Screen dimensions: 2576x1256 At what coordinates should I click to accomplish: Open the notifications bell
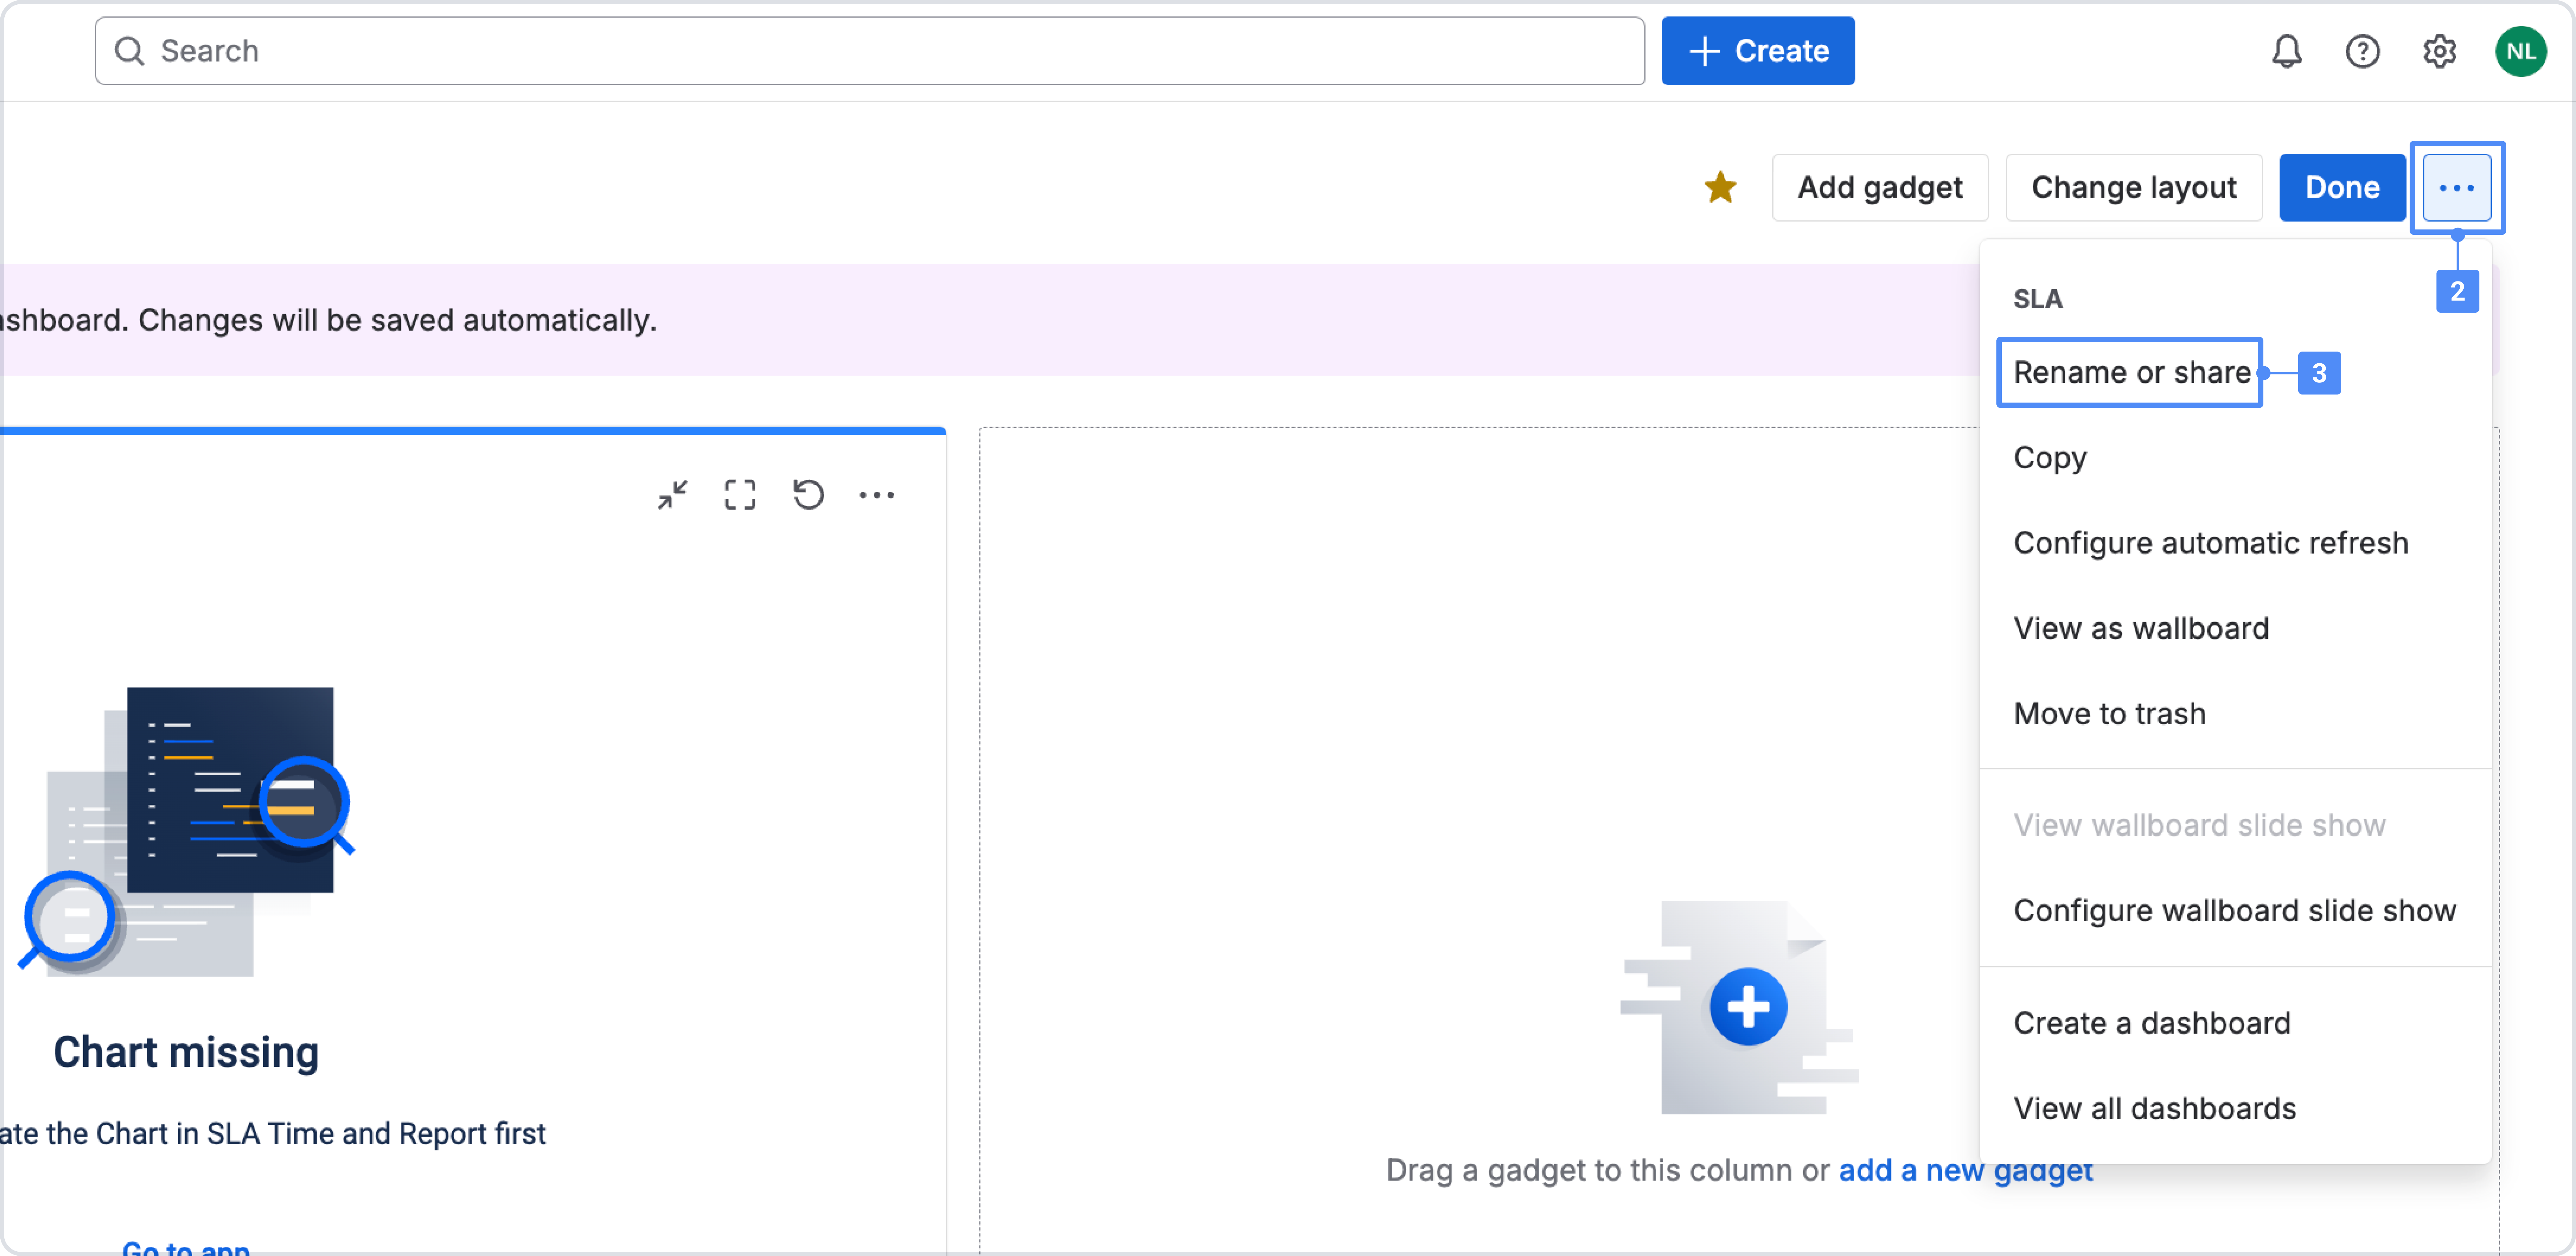(2287, 51)
